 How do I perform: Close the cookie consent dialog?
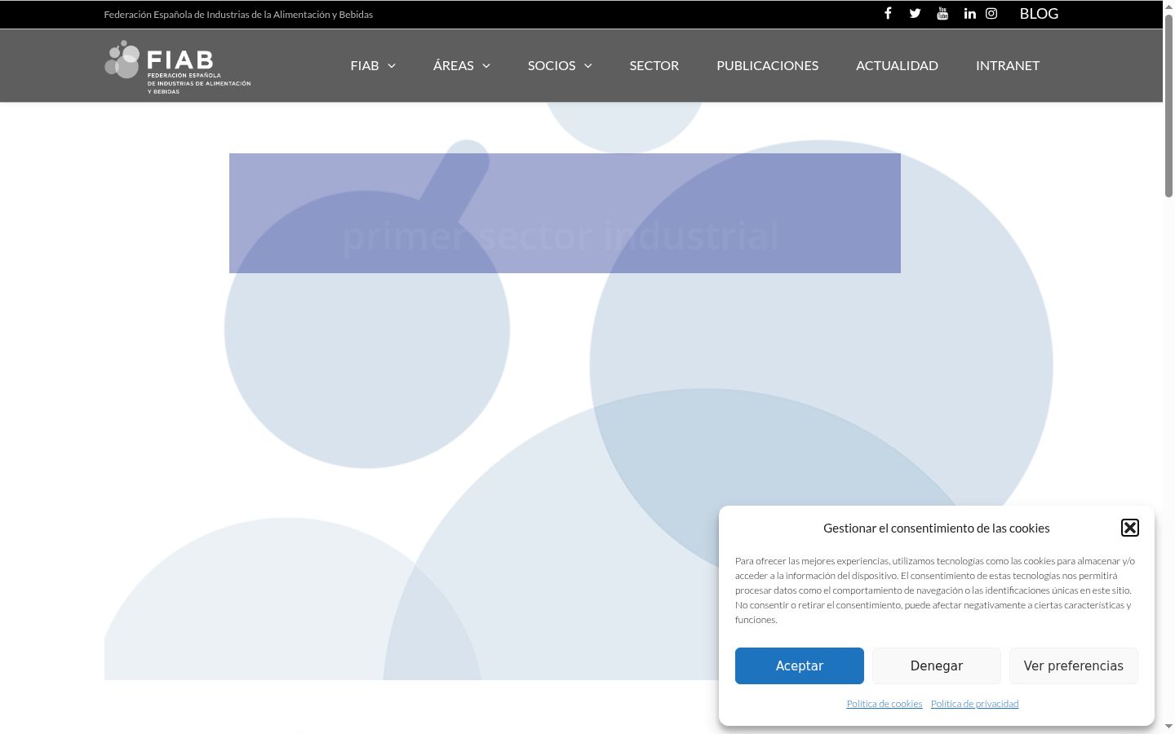click(x=1130, y=528)
